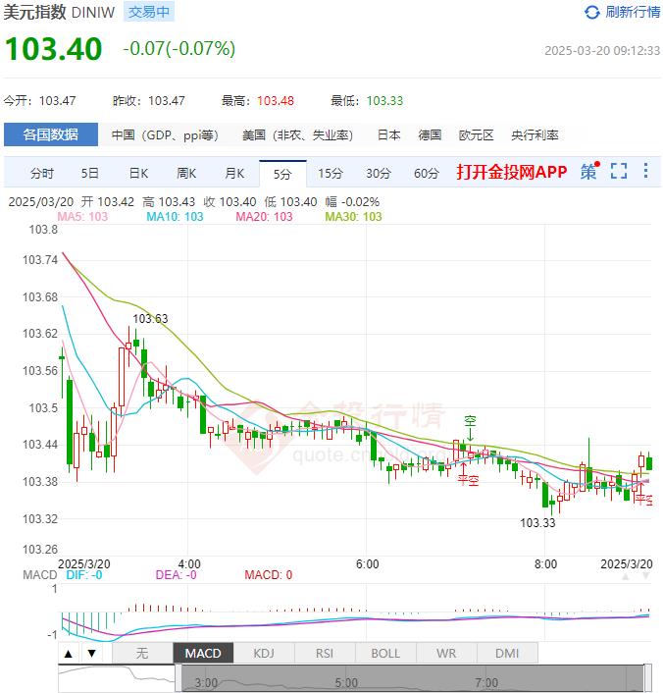Select the 无 no-indicator option

point(142,653)
